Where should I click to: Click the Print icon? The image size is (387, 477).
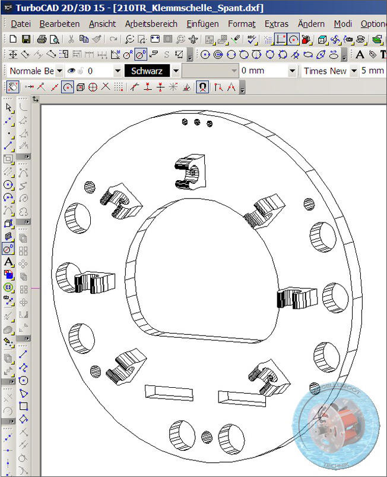(x=42, y=39)
